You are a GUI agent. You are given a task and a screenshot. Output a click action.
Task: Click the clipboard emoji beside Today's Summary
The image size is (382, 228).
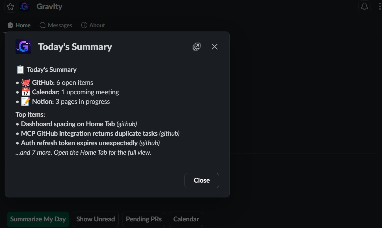pos(20,70)
